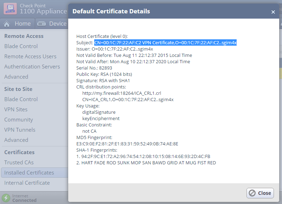Click the green Internet Connected status icon
Screen dimensions: 282x204
tap(6, 198)
